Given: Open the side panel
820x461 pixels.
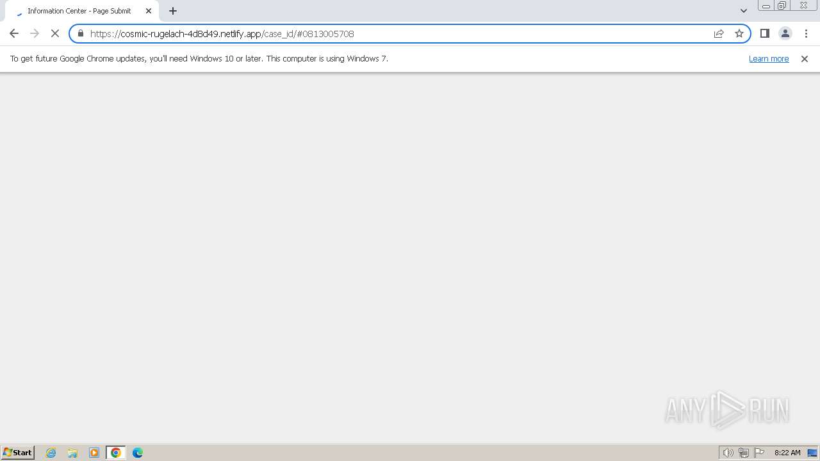Looking at the screenshot, I should (765, 33).
